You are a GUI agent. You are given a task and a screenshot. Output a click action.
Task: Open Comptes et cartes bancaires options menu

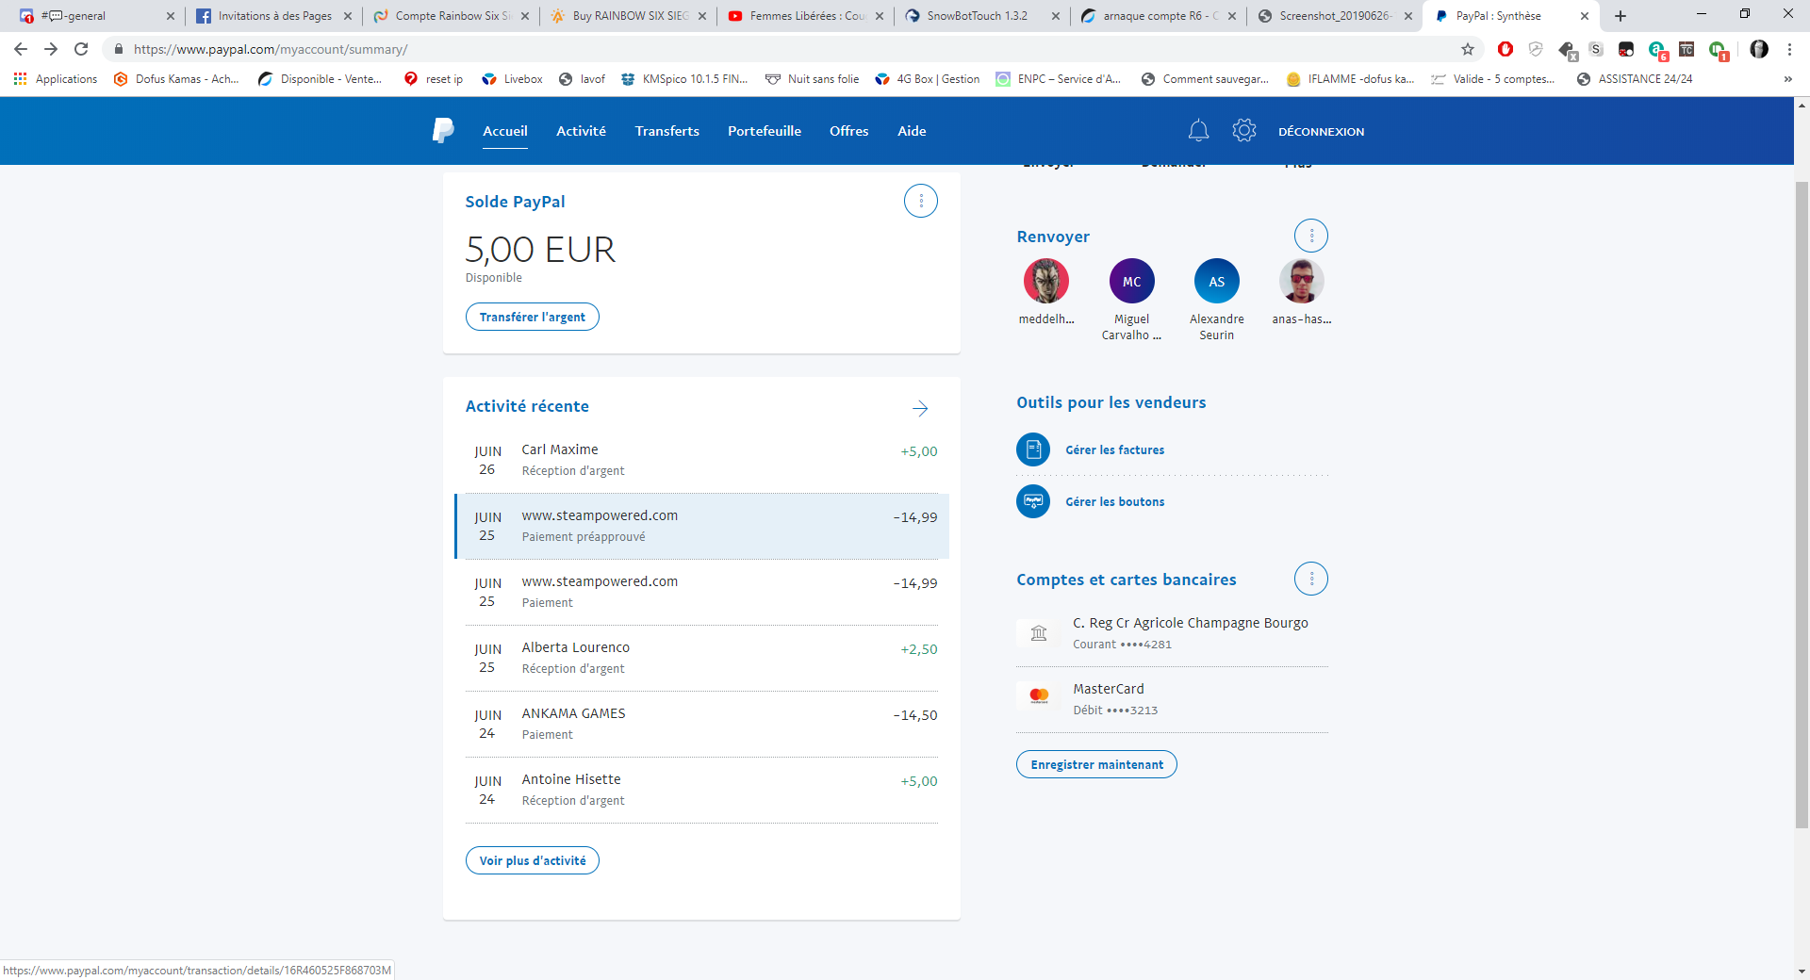[x=1311, y=579]
